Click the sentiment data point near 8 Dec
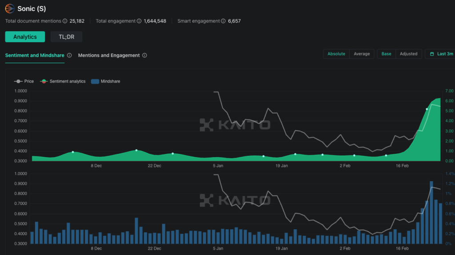The image size is (455, 255). (x=73, y=152)
